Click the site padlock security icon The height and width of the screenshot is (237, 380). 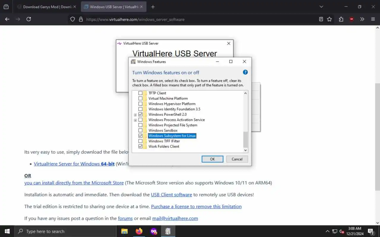click(x=81, y=19)
